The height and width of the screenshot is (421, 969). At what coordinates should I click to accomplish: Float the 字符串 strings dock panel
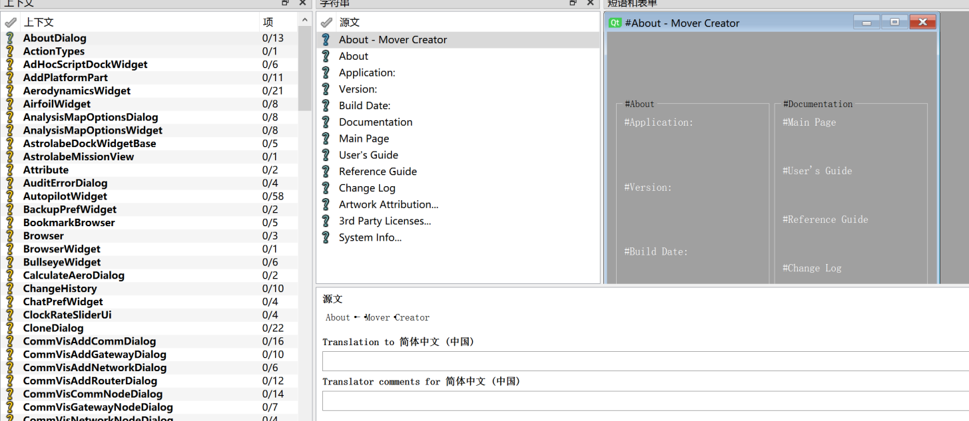pyautogui.click(x=573, y=3)
